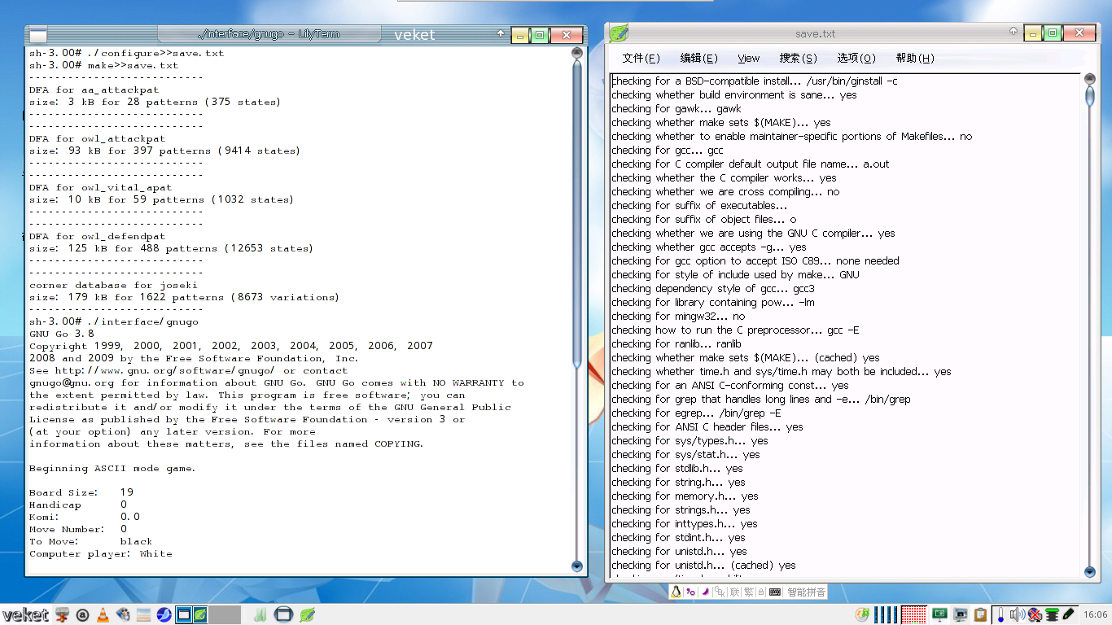
Task: Launch VLC cone icon in taskbar
Action: point(103,614)
